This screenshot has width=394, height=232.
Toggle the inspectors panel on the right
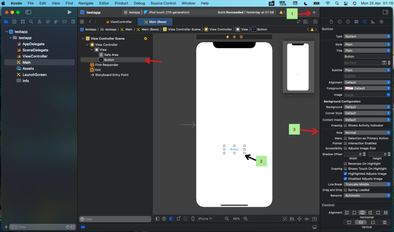(385, 12)
